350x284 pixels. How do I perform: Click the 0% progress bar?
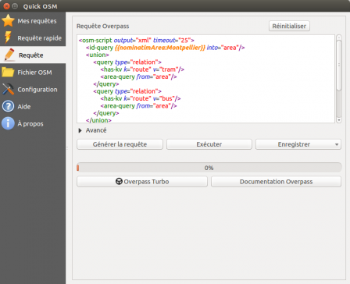tap(209, 168)
